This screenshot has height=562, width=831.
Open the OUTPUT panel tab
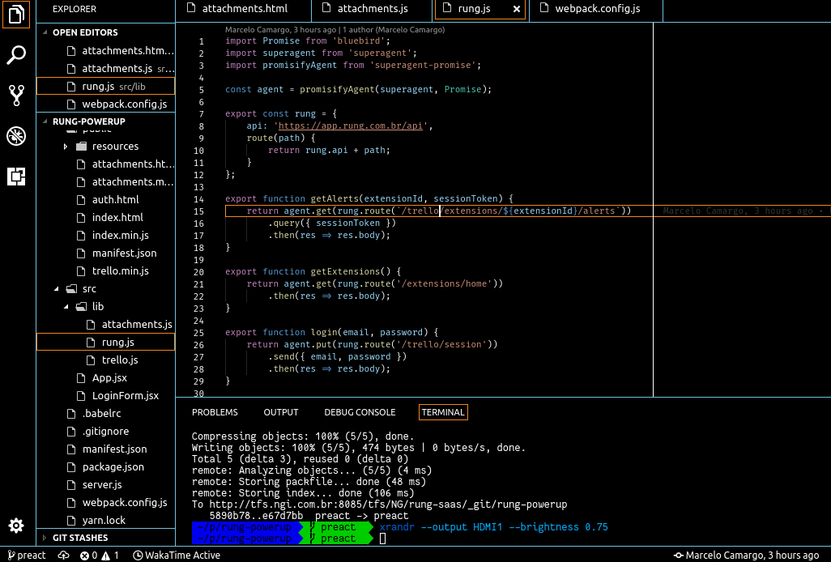(281, 412)
